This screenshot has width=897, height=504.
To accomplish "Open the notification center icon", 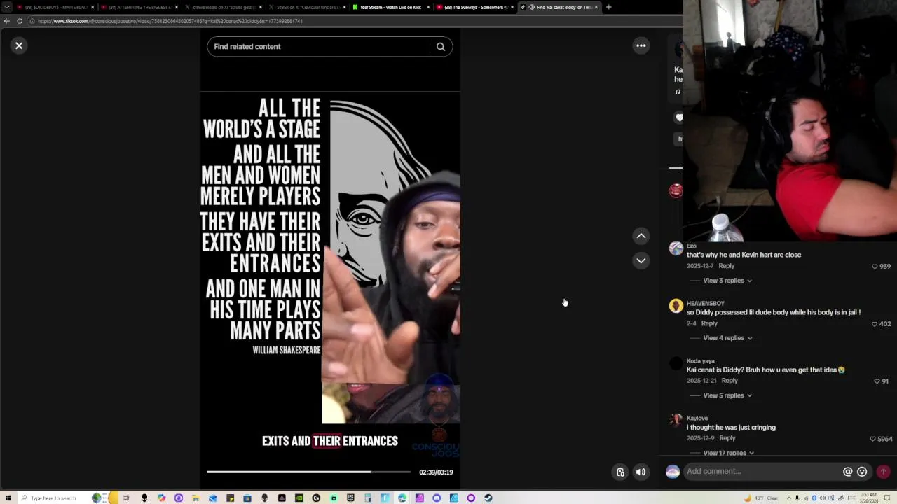I will point(887,498).
